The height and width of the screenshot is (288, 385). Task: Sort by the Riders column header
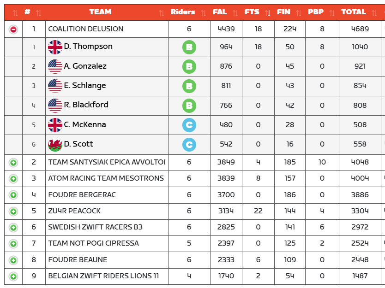click(x=183, y=12)
